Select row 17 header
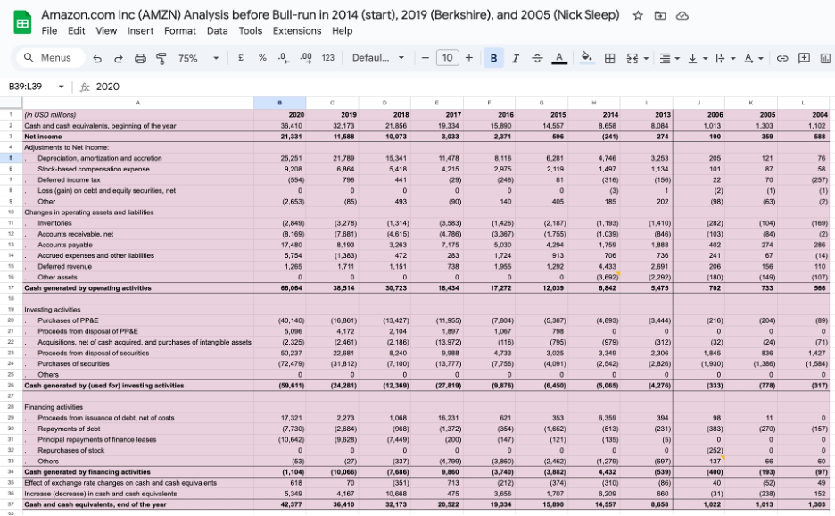 pyautogui.click(x=11, y=287)
